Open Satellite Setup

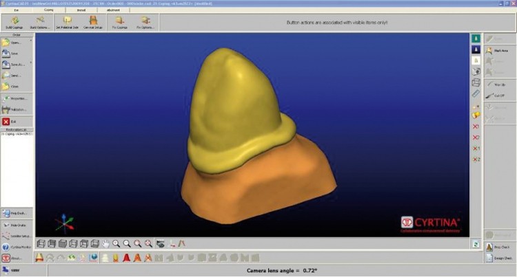17,236
